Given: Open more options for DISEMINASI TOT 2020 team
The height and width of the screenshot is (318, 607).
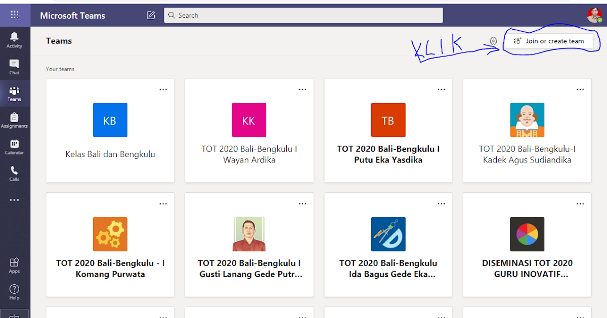Looking at the screenshot, I should click(x=580, y=203).
